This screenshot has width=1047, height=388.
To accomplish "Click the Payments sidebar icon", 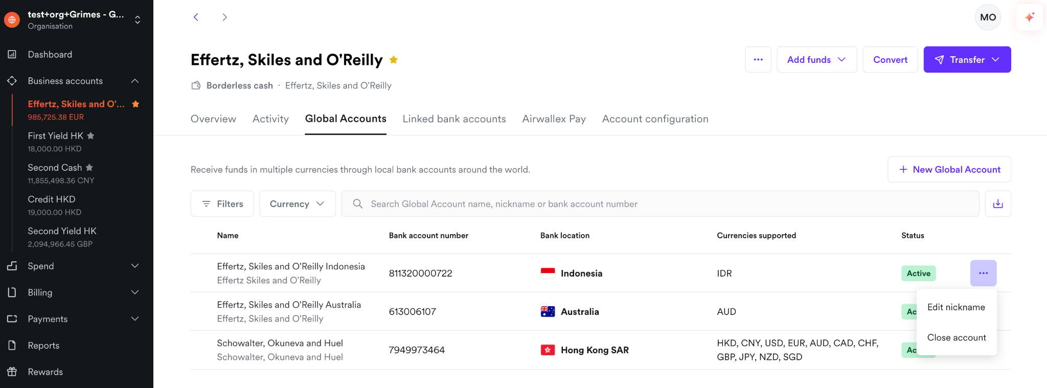I will pyautogui.click(x=12, y=319).
